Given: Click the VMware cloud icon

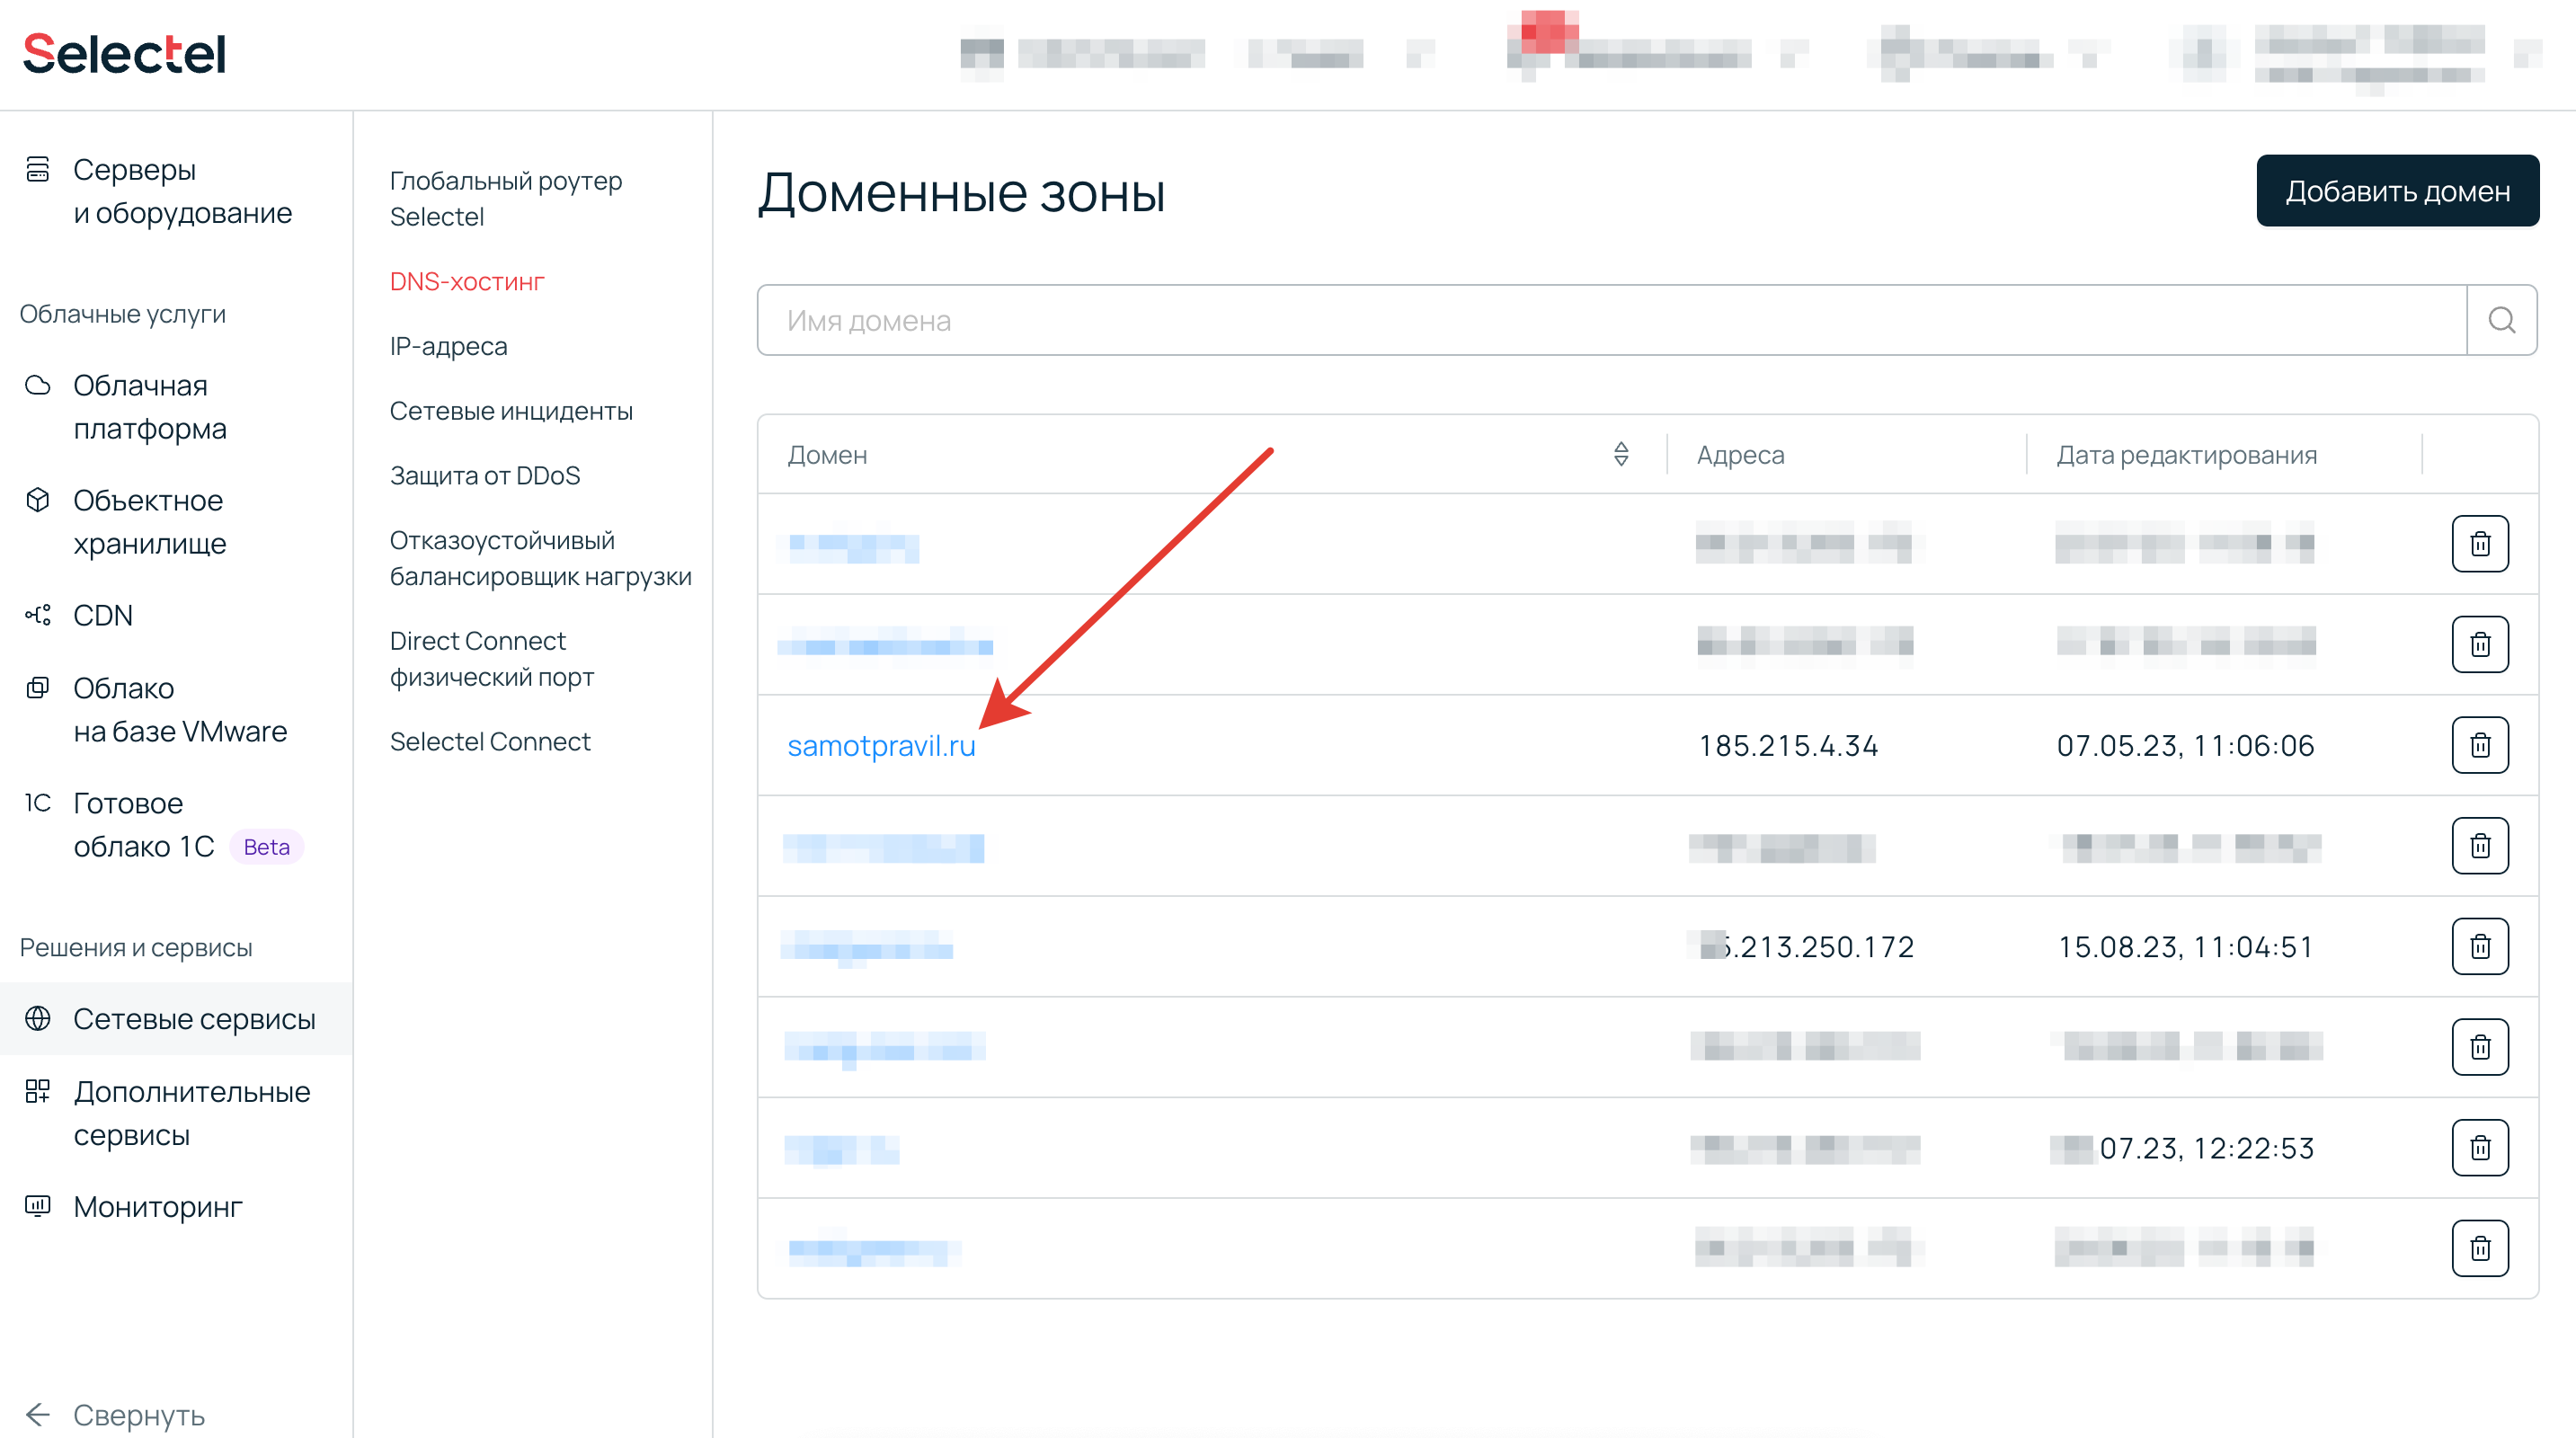Looking at the screenshot, I should (x=38, y=688).
